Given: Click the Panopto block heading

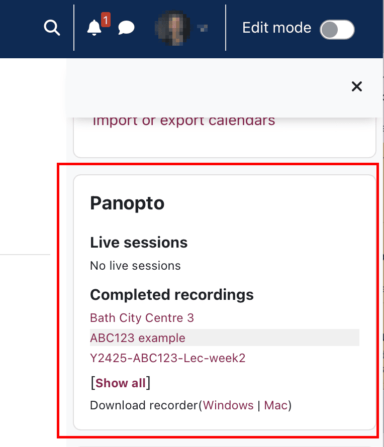Looking at the screenshot, I should click(x=127, y=203).
